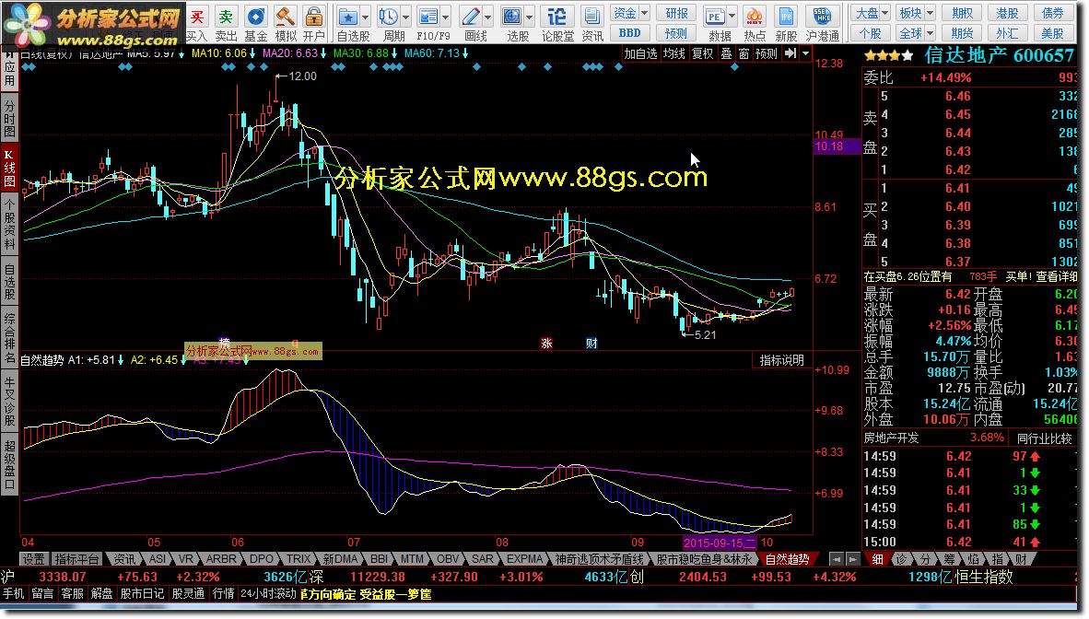Select the 分时图 sidebar tab
This screenshot has height=619, width=1089.
click(9, 117)
